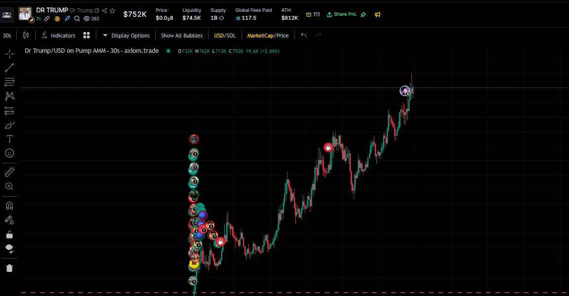Click the chart title Dr Trump/USD on Pump AMM
569x296 pixels.
(x=65, y=51)
